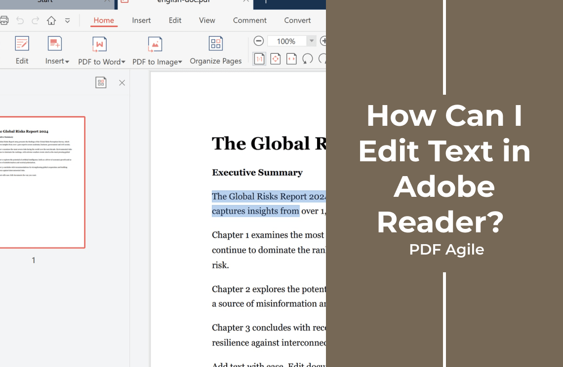
Task: Open the 100% zoom level dropdown
Action: (312, 41)
